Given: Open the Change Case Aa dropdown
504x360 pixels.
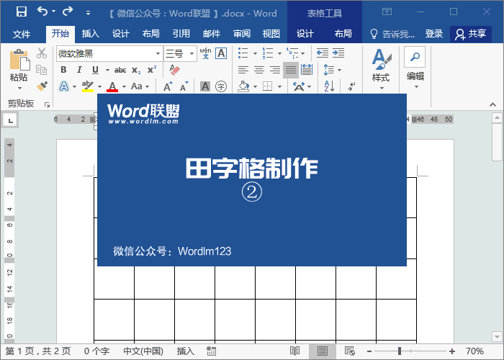Looking at the screenshot, I should pos(140,86).
